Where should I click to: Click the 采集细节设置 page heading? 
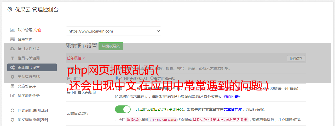coord(81,46)
